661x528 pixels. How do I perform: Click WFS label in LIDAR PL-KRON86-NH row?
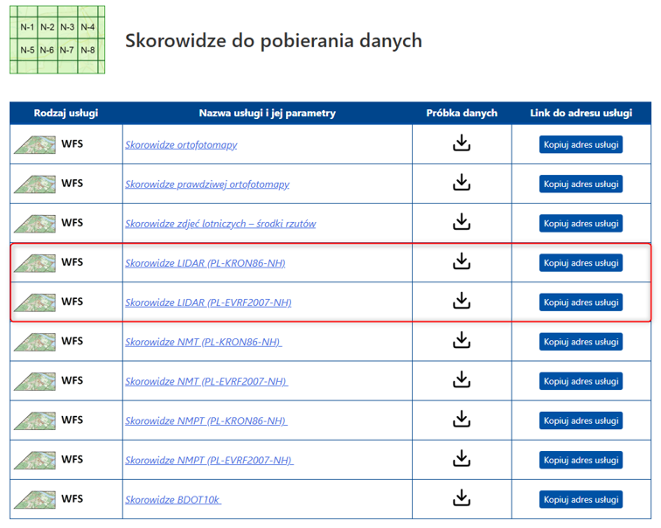click(72, 262)
